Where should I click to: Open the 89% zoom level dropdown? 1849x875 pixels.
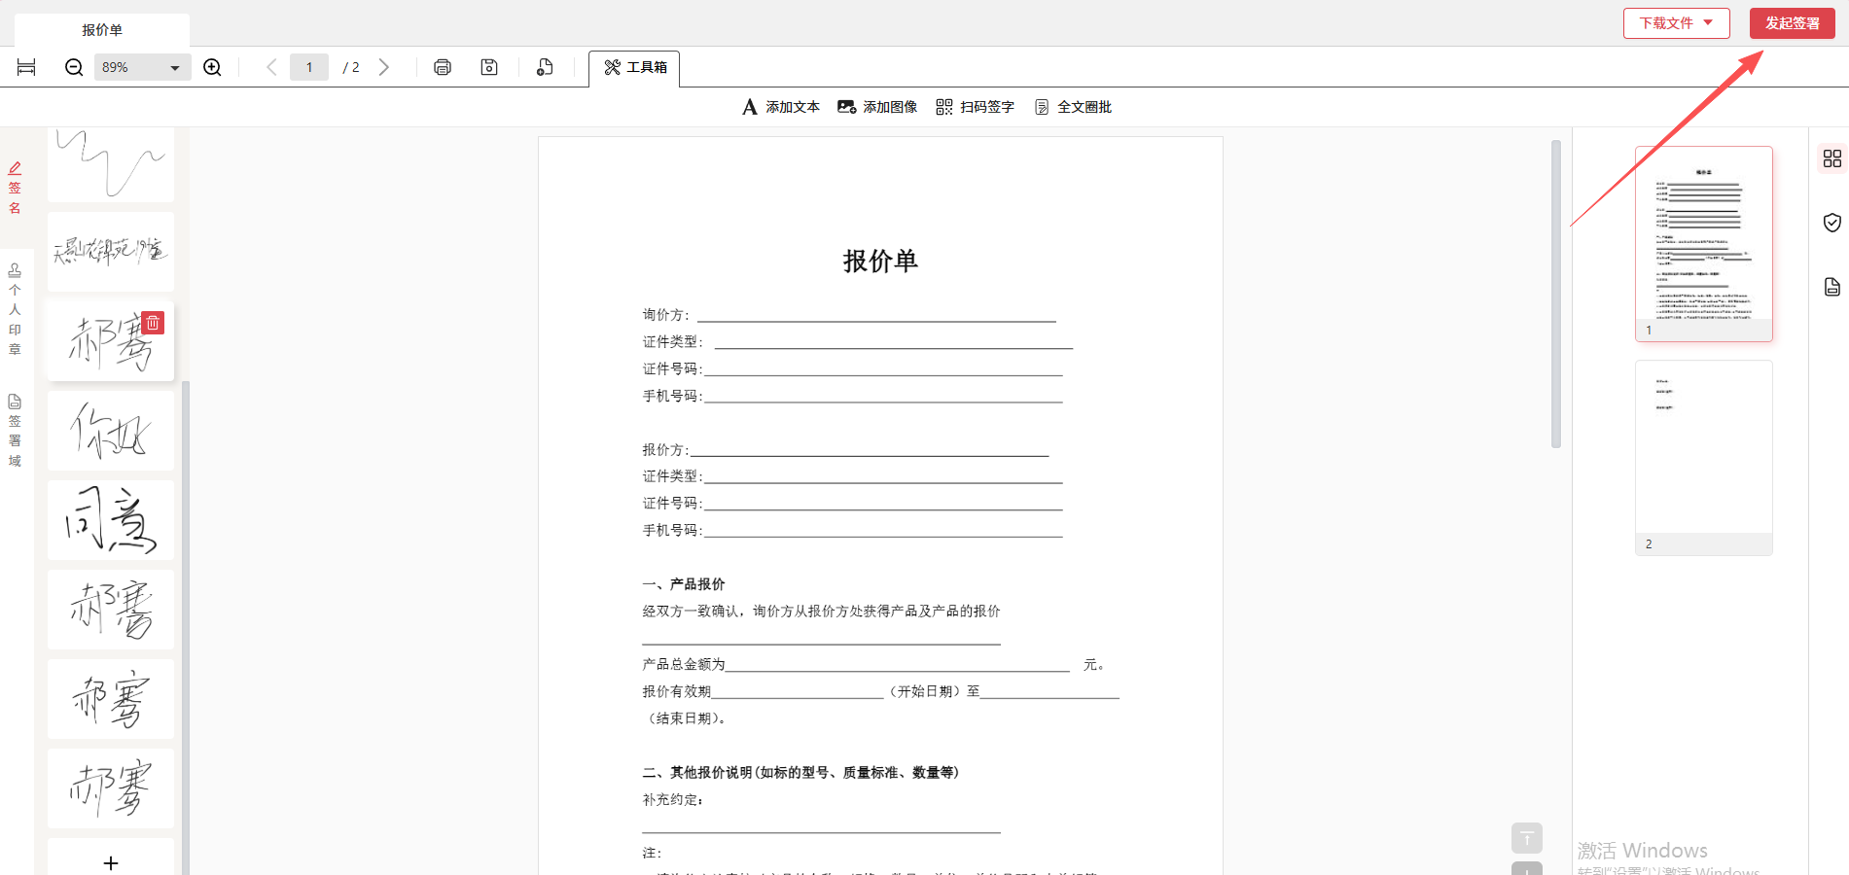pyautogui.click(x=142, y=67)
